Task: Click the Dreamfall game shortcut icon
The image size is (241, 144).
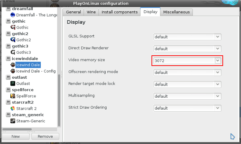Action: [x=13, y=15]
